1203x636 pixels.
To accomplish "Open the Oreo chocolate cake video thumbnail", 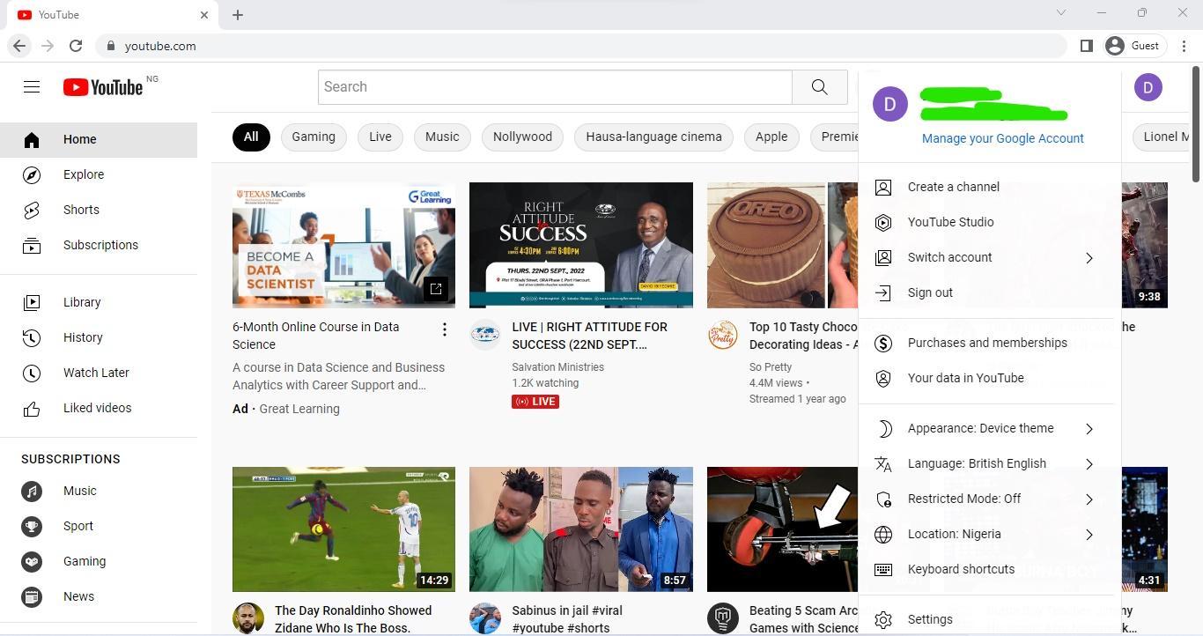I will point(782,245).
